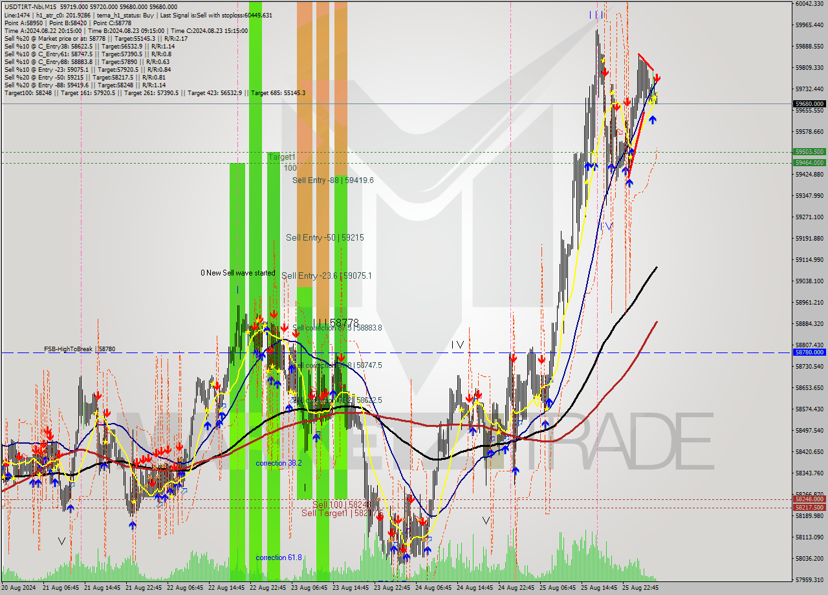828x595 pixels.
Task: Click the green 'Target1' chart label
Action: (282, 157)
